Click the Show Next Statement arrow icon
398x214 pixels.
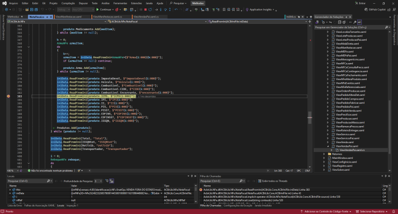(x=156, y=10)
